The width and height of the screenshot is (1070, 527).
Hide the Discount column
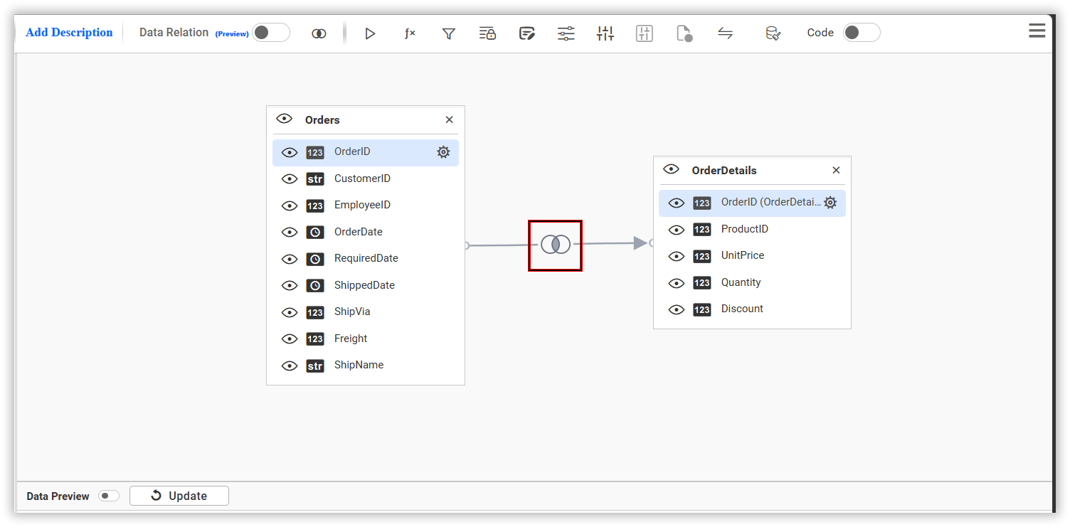676,309
